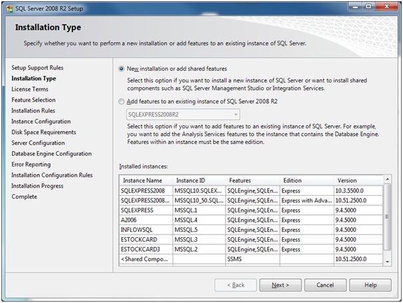Select the ESTOCKCARD instance row
This screenshot has width=403, height=303.
coord(251,240)
